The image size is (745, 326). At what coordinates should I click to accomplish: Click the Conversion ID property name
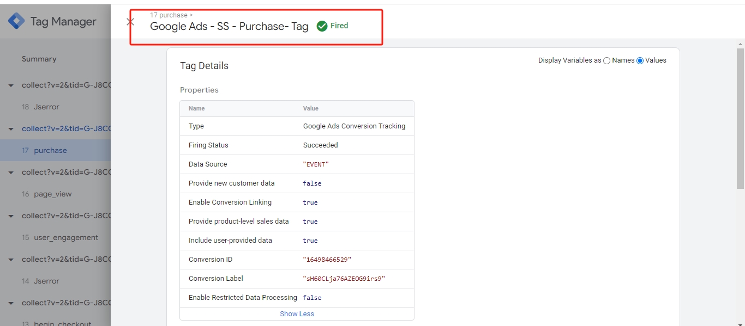click(211, 260)
